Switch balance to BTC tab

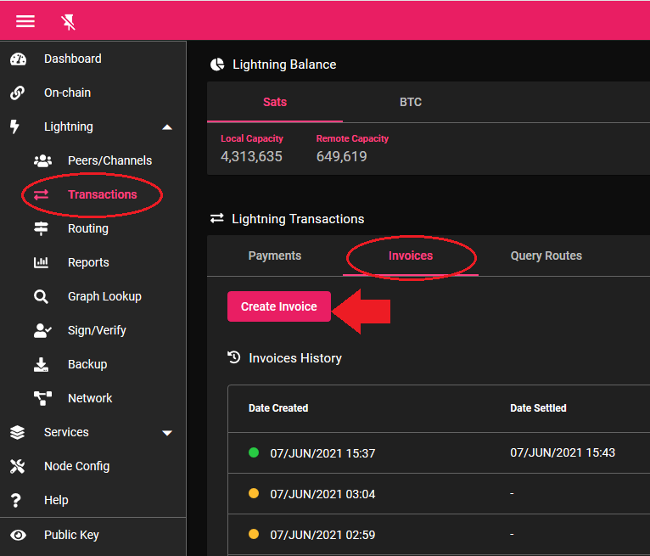(x=411, y=102)
